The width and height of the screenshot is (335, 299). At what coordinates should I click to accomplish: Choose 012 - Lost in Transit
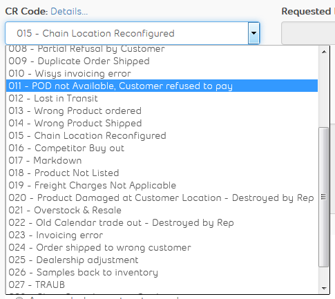click(x=162, y=98)
